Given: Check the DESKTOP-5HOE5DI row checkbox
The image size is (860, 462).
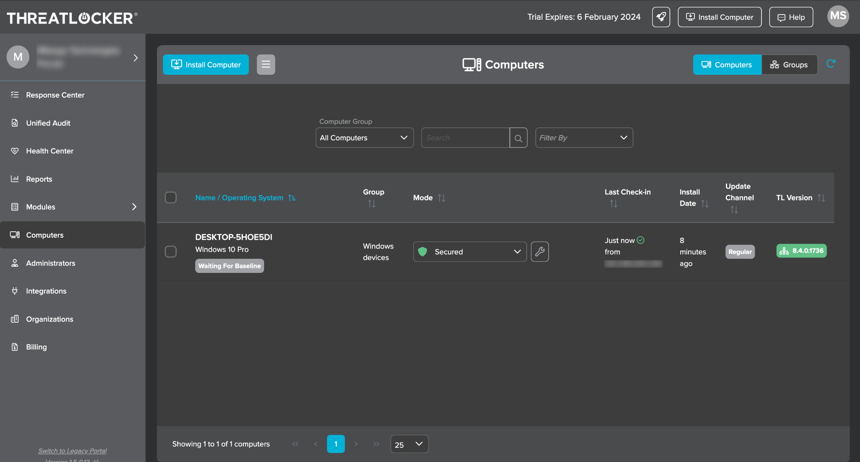Looking at the screenshot, I should (x=171, y=252).
